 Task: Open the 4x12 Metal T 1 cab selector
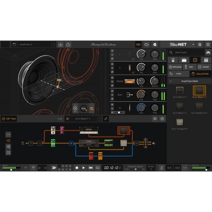[x=83, y=119]
